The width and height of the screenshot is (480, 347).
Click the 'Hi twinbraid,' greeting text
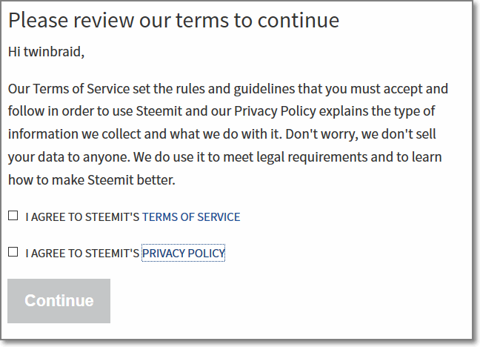46,52
